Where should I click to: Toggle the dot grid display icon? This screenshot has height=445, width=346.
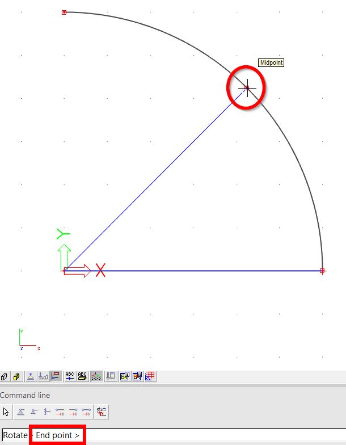pyautogui.click(x=96, y=377)
